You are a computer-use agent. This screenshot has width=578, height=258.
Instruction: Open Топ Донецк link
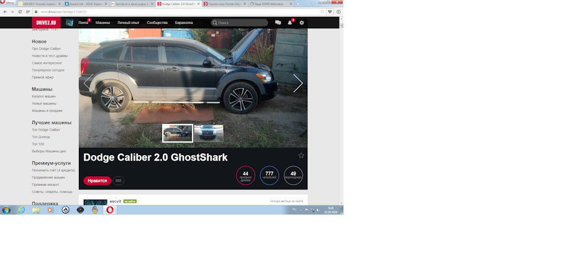point(40,137)
